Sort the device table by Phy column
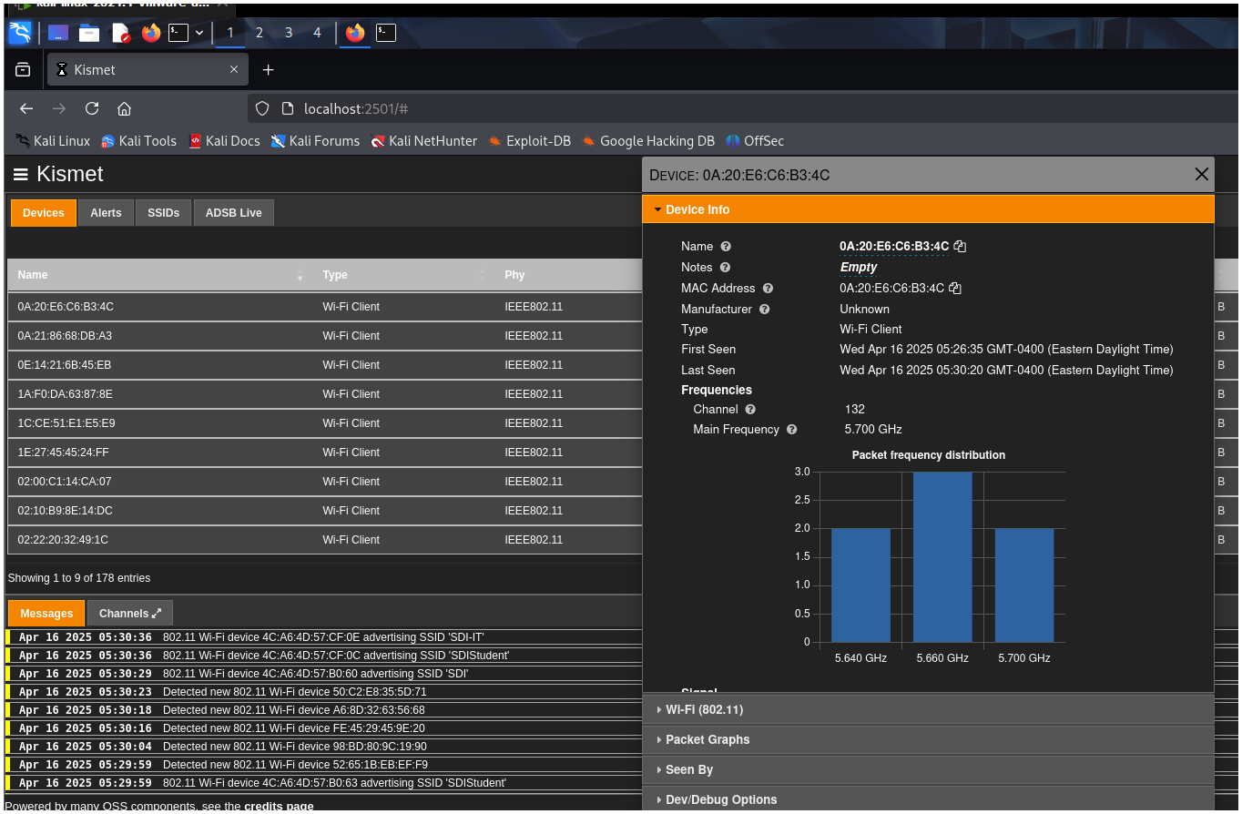 pos(567,275)
